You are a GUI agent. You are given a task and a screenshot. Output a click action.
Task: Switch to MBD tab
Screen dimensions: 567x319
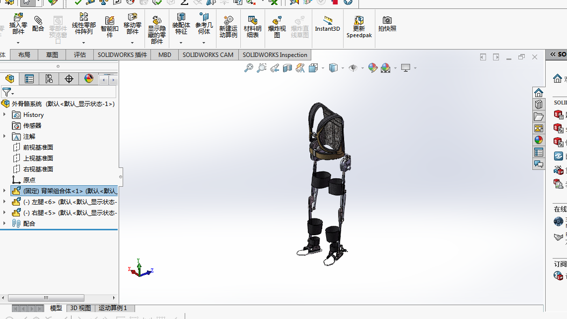165,55
